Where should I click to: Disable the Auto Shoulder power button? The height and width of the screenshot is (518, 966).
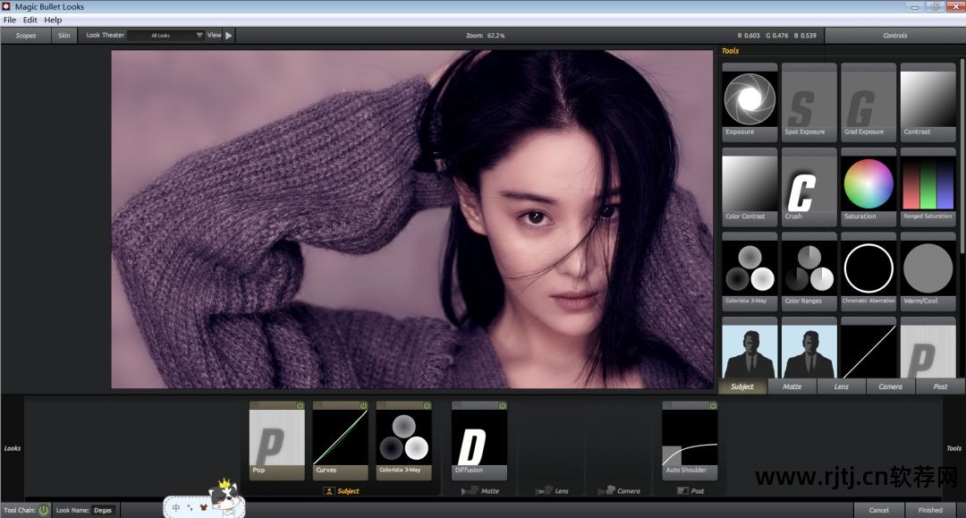(x=714, y=405)
